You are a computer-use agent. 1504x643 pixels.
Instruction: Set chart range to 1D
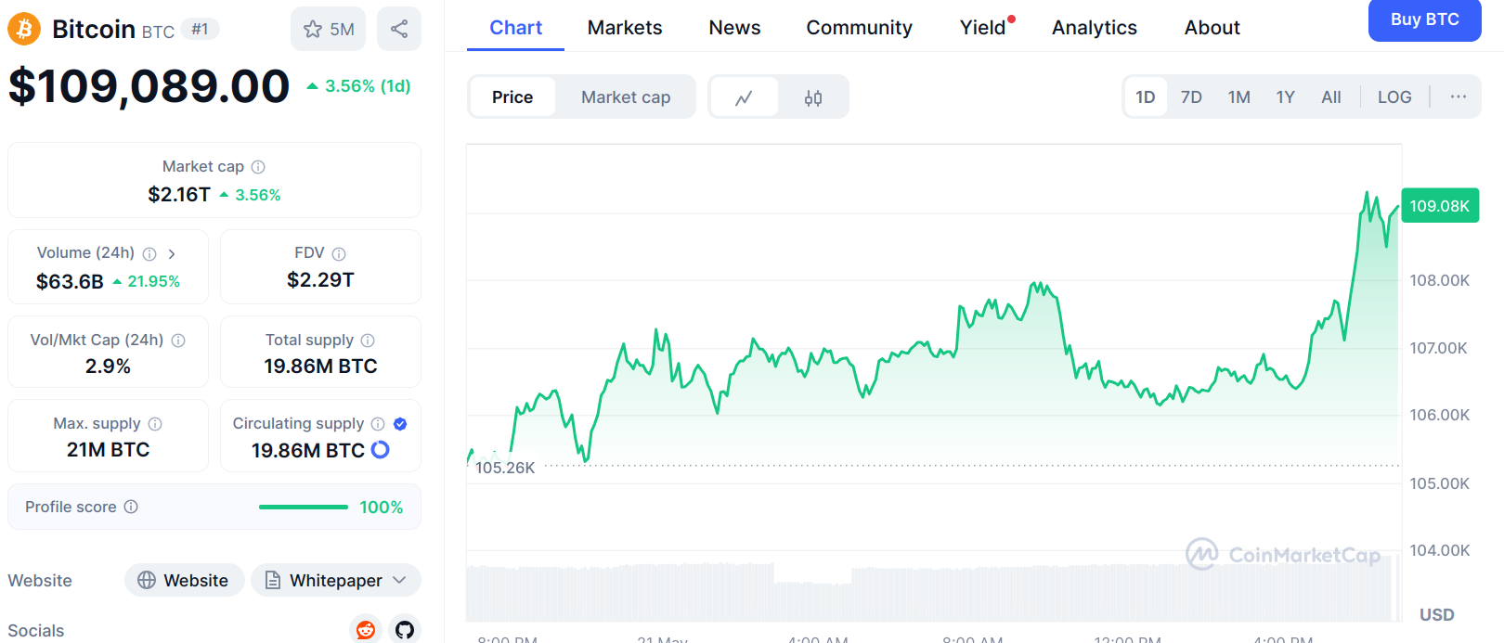click(x=1146, y=96)
